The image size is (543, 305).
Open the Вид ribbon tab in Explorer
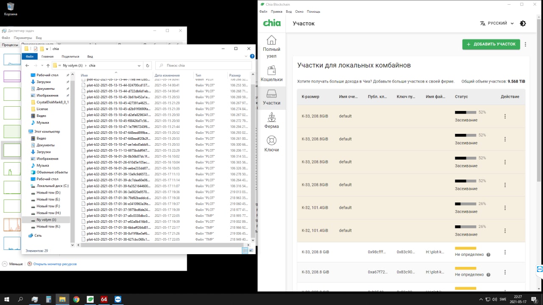90,56
